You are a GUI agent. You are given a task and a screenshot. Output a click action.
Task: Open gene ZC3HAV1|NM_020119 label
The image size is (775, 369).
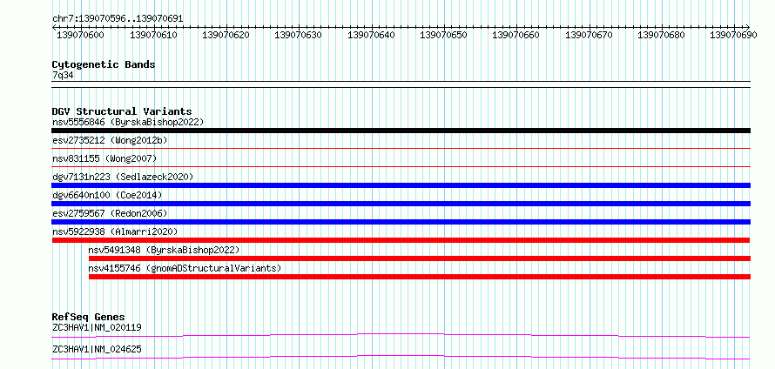tap(97, 327)
